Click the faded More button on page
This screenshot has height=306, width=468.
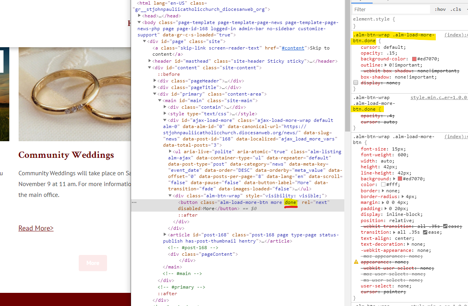coord(93,263)
